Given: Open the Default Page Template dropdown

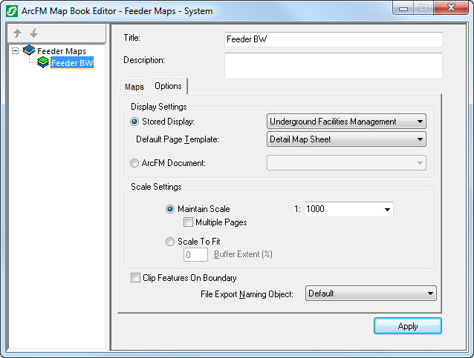Looking at the screenshot, I should (420, 139).
